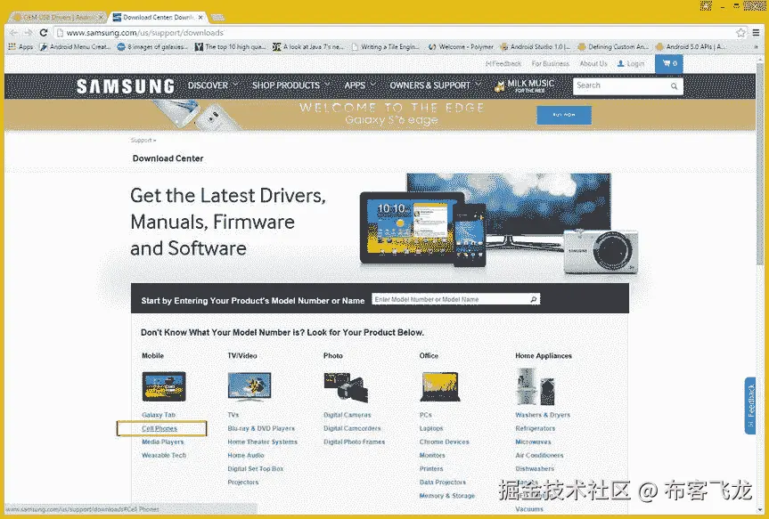Click the Feedback link in top bar
This screenshot has height=519, width=769.
tap(503, 64)
